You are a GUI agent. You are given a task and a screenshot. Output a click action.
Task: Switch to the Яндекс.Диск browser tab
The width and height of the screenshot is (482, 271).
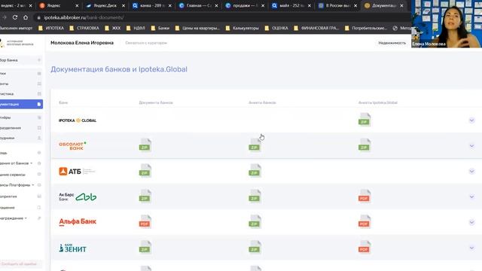[x=105, y=5]
